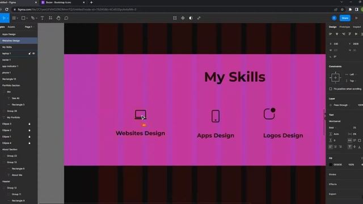Click align right icon in Design panel
The image size is (363, 204).
(344, 34)
